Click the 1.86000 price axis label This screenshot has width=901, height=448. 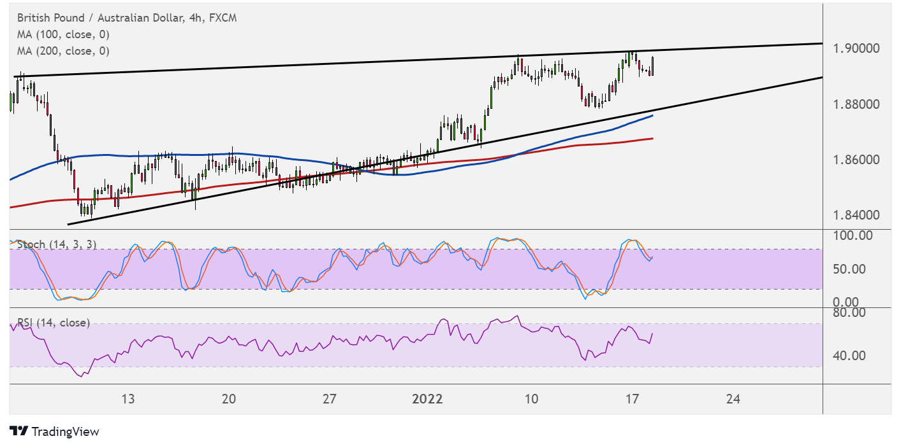click(856, 160)
